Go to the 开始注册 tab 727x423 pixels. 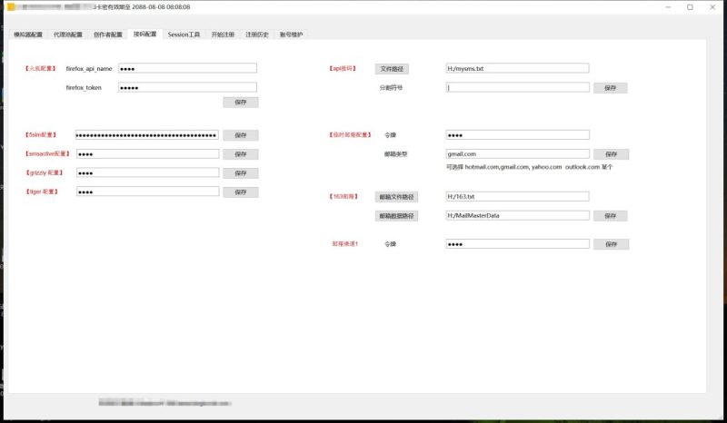(223, 34)
